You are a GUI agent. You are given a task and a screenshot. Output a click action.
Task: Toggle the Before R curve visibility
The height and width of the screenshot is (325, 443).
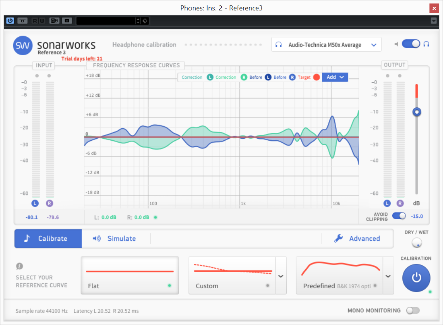(x=292, y=77)
